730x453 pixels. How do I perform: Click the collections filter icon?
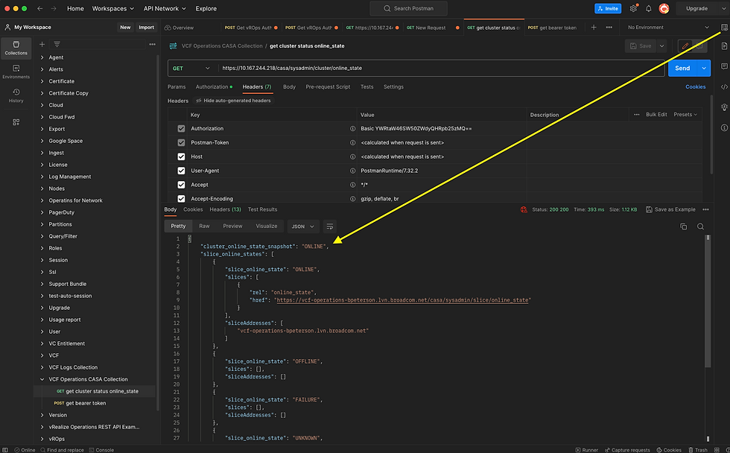pyautogui.click(x=57, y=44)
